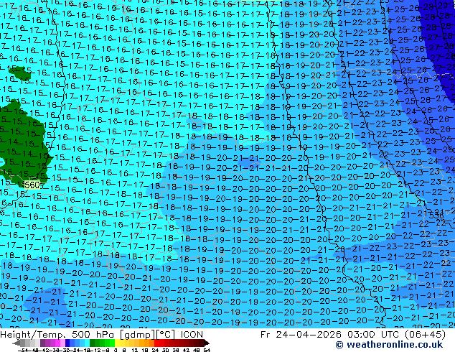Click the bright yellow legend swatch
This screenshot has width=455, height=352.
[x=117, y=343]
